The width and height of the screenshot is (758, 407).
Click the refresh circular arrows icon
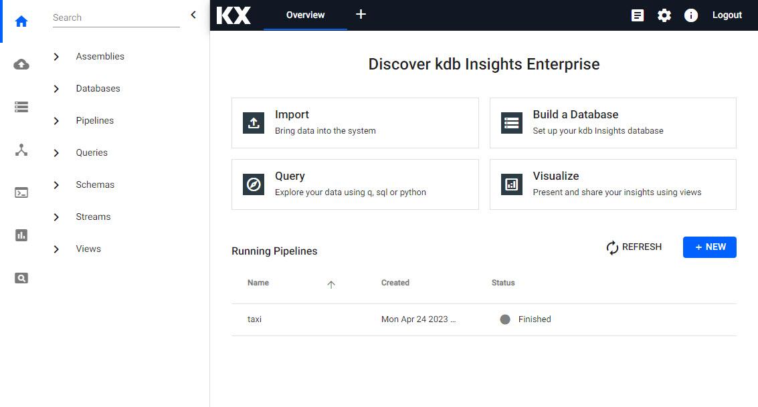click(x=612, y=247)
